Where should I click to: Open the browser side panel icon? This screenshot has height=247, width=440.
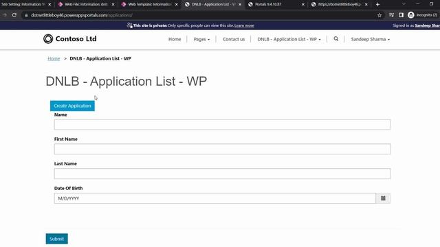point(401,15)
